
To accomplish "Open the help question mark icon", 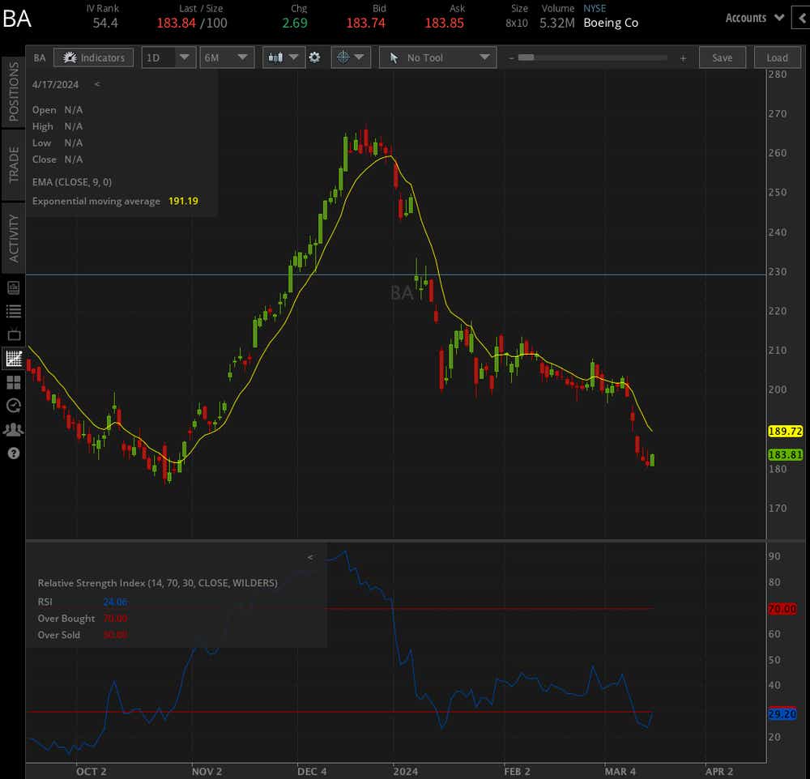I will pyautogui.click(x=14, y=453).
